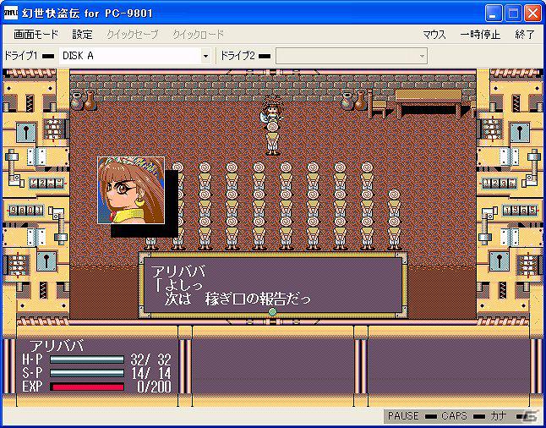
Task: Click the ドライブ2 empty selection field
Action: coord(352,56)
